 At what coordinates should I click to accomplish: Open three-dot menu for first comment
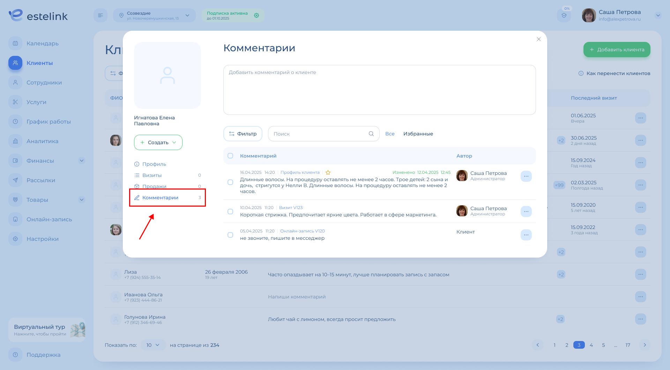[526, 176]
